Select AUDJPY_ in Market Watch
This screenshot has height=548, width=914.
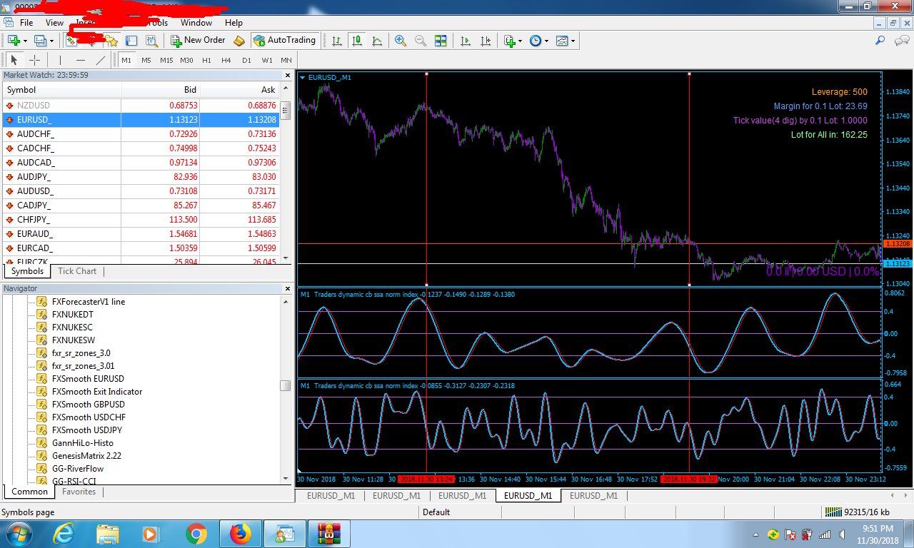pos(35,177)
